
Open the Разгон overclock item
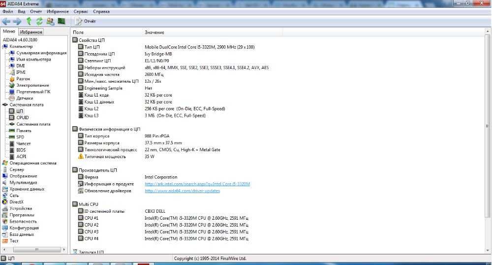tap(23, 78)
